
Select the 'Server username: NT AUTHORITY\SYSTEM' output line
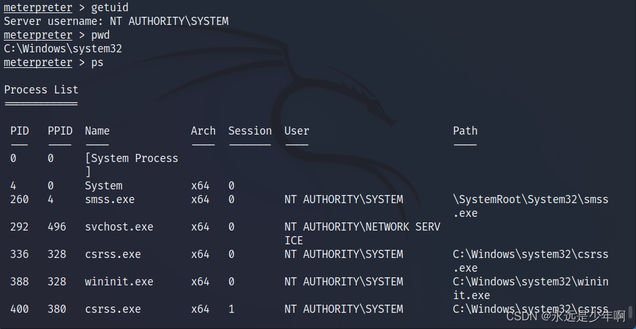pos(116,21)
